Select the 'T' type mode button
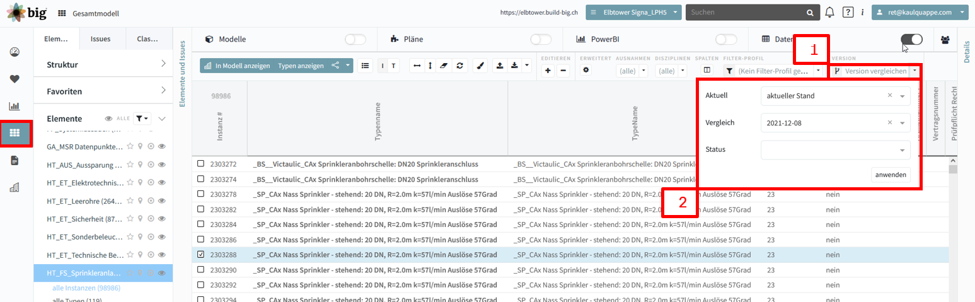 coord(393,66)
